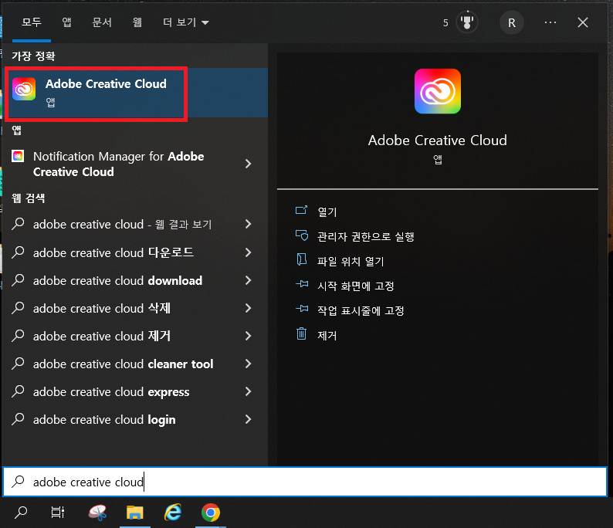The image size is (613, 528).
Task: Open Task View on the taskbar
Action: 57,513
